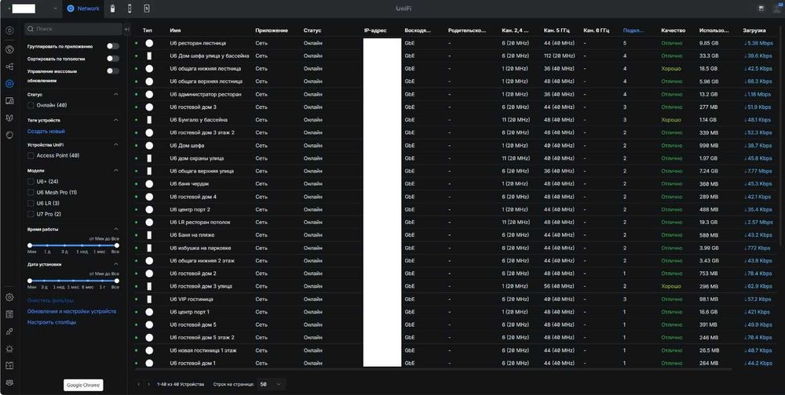Toggle Группировать по приложению switch
Screen dimensions: 785x395
[x=113, y=46]
